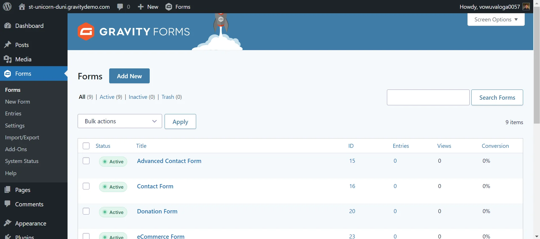The image size is (540, 239).
Task: Select the Donation Form row checkbox
Action: click(86, 211)
